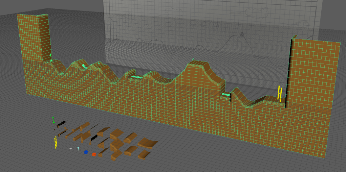Select the yellow ladder next to the right tower
Viewport: 346px width, 172px height.
[280, 93]
